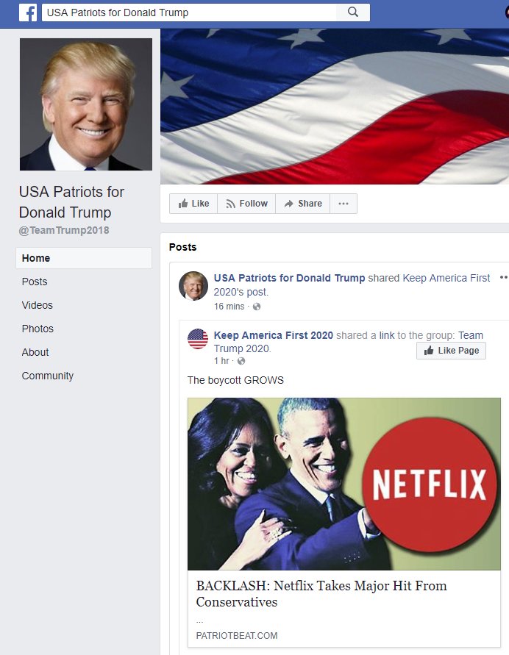509x655 pixels.
Task: Share the page with Share button
Action: tap(303, 204)
